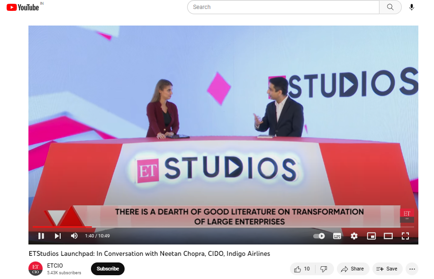Screen dimensions: 434x279
Task: Turn on subtitles/closed captions
Action: (x=337, y=236)
